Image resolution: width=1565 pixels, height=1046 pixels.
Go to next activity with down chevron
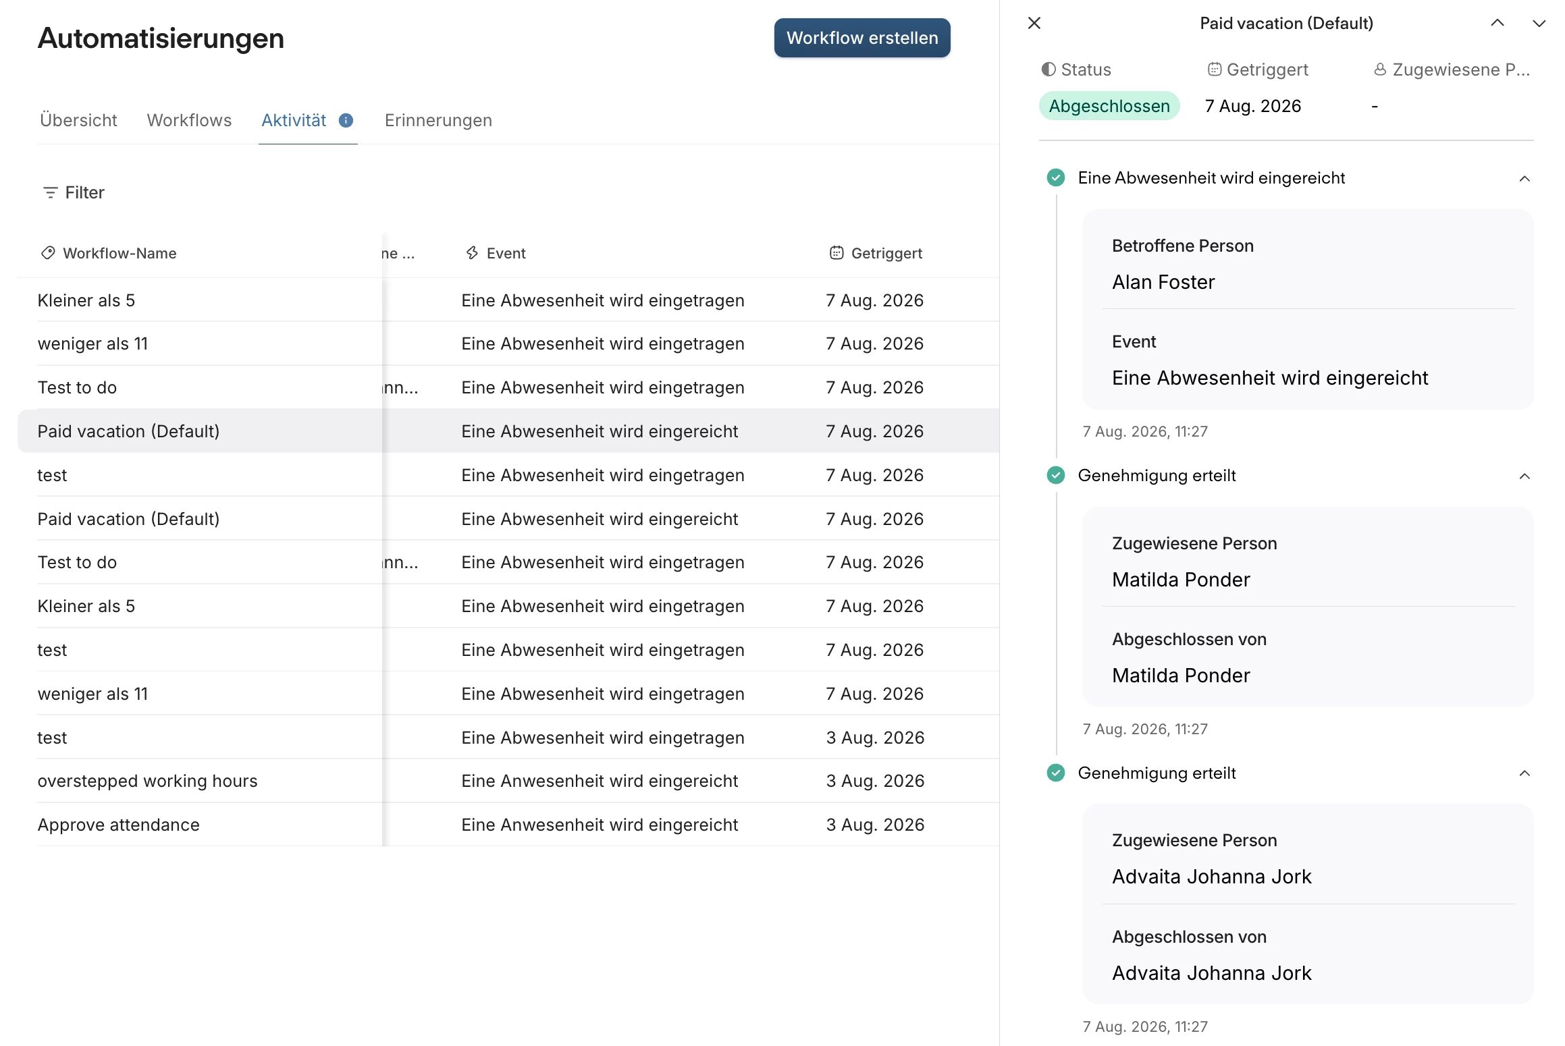point(1539,23)
